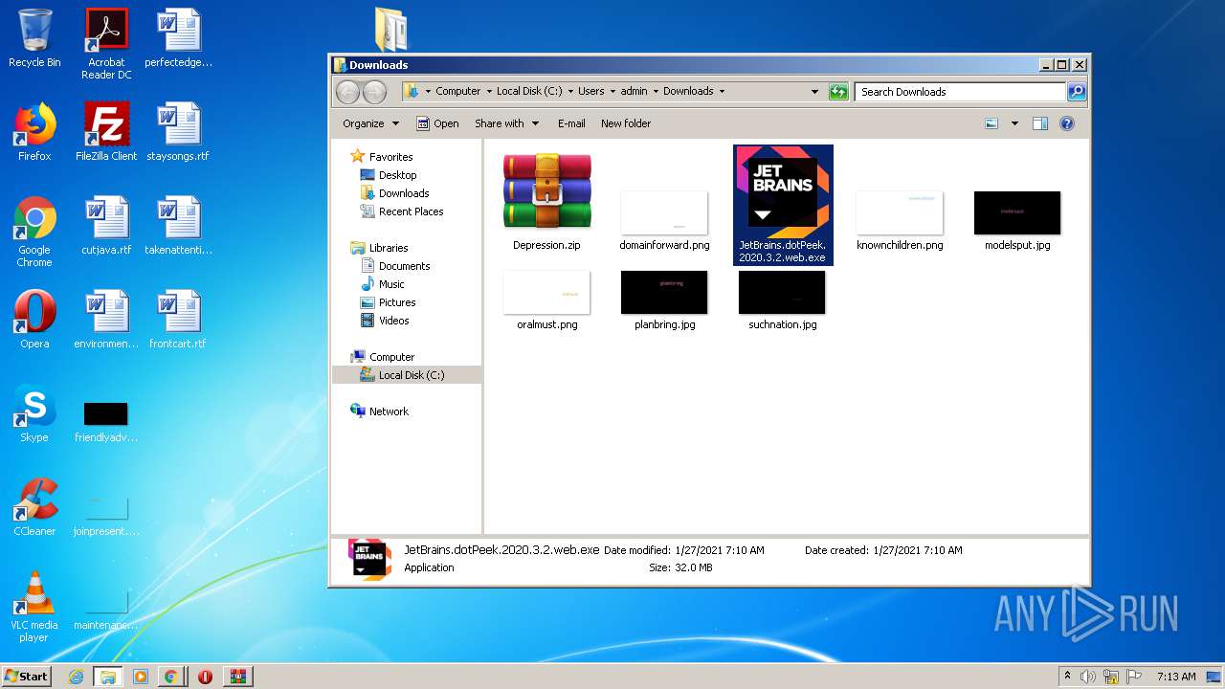Open frontcart.rtf on desktop
The width and height of the screenshot is (1225, 689).
coord(178,320)
